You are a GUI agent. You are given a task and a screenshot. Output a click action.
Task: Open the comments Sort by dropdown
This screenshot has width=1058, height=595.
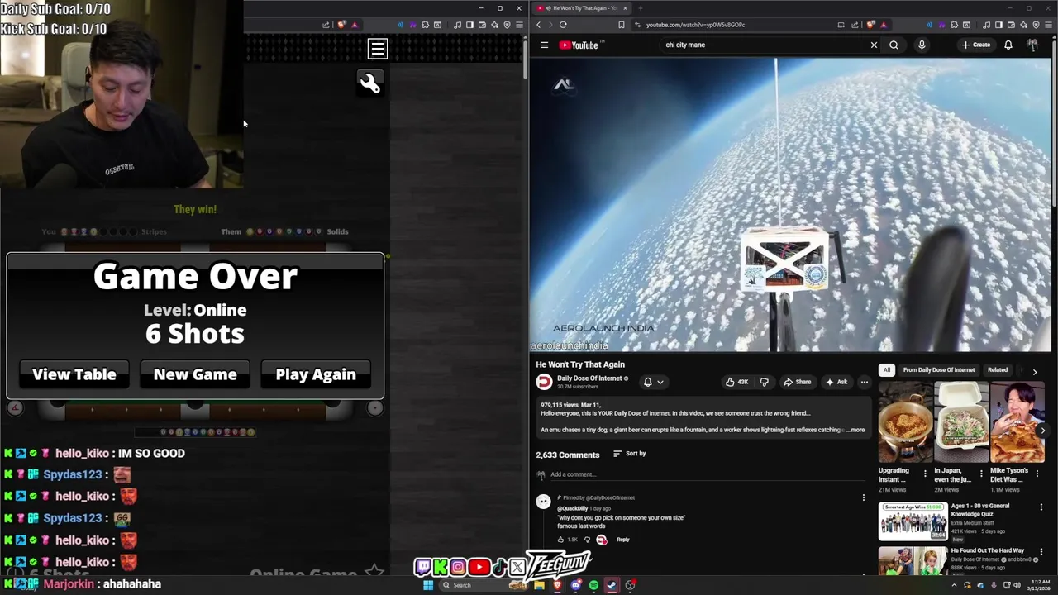[x=630, y=454]
